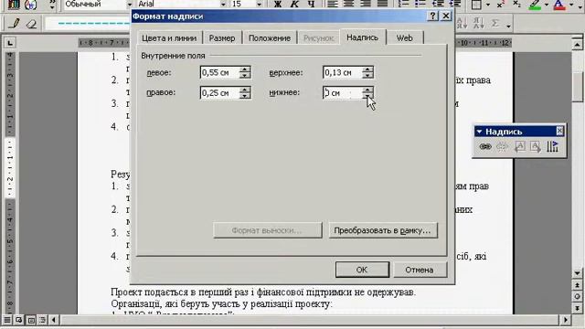
Task: Click the sort descending icon
Action: [478, 24]
